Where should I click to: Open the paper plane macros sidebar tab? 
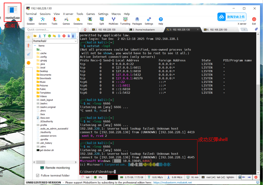point(28,54)
